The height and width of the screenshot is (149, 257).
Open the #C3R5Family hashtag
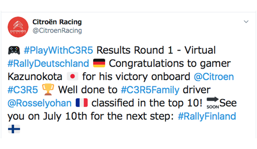150,90
